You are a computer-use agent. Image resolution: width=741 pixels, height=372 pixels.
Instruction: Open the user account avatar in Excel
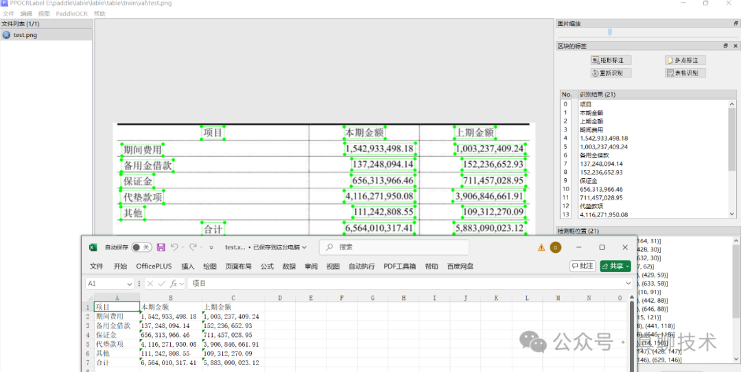[556, 247]
